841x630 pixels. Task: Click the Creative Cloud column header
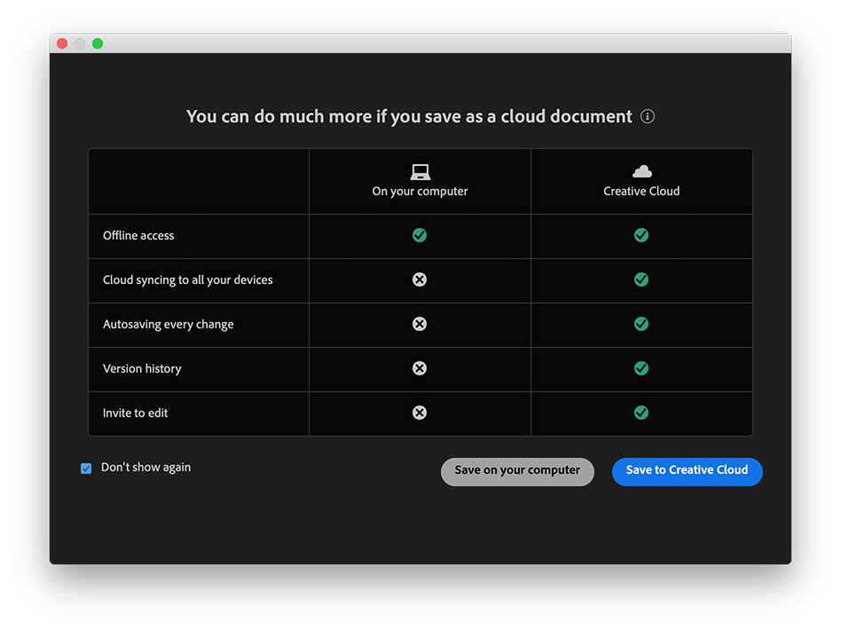click(641, 191)
